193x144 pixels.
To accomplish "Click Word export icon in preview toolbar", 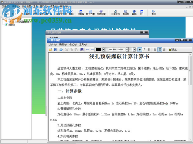I will tap(82, 49).
